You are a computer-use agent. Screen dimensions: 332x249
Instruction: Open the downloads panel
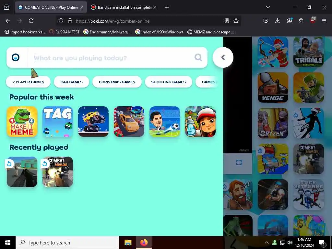pyautogui.click(x=278, y=21)
